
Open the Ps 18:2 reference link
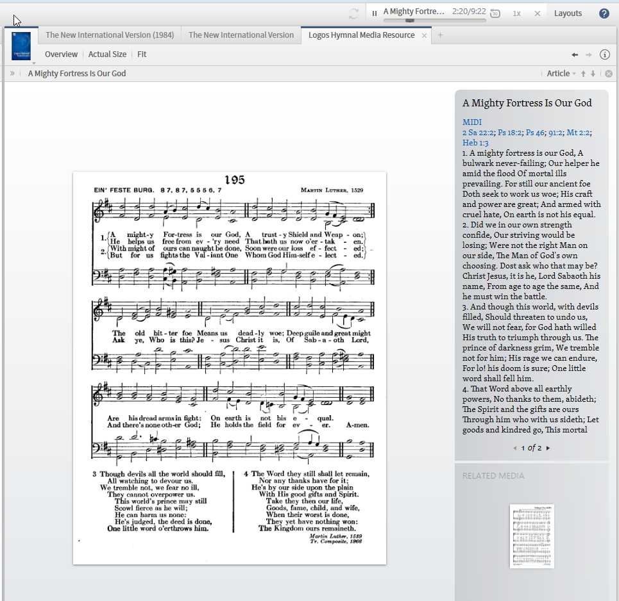(510, 133)
